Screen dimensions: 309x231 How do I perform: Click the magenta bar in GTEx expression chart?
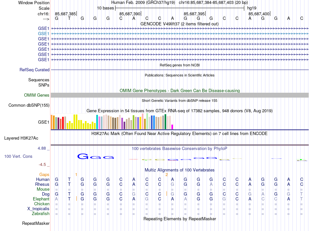[172, 127]
